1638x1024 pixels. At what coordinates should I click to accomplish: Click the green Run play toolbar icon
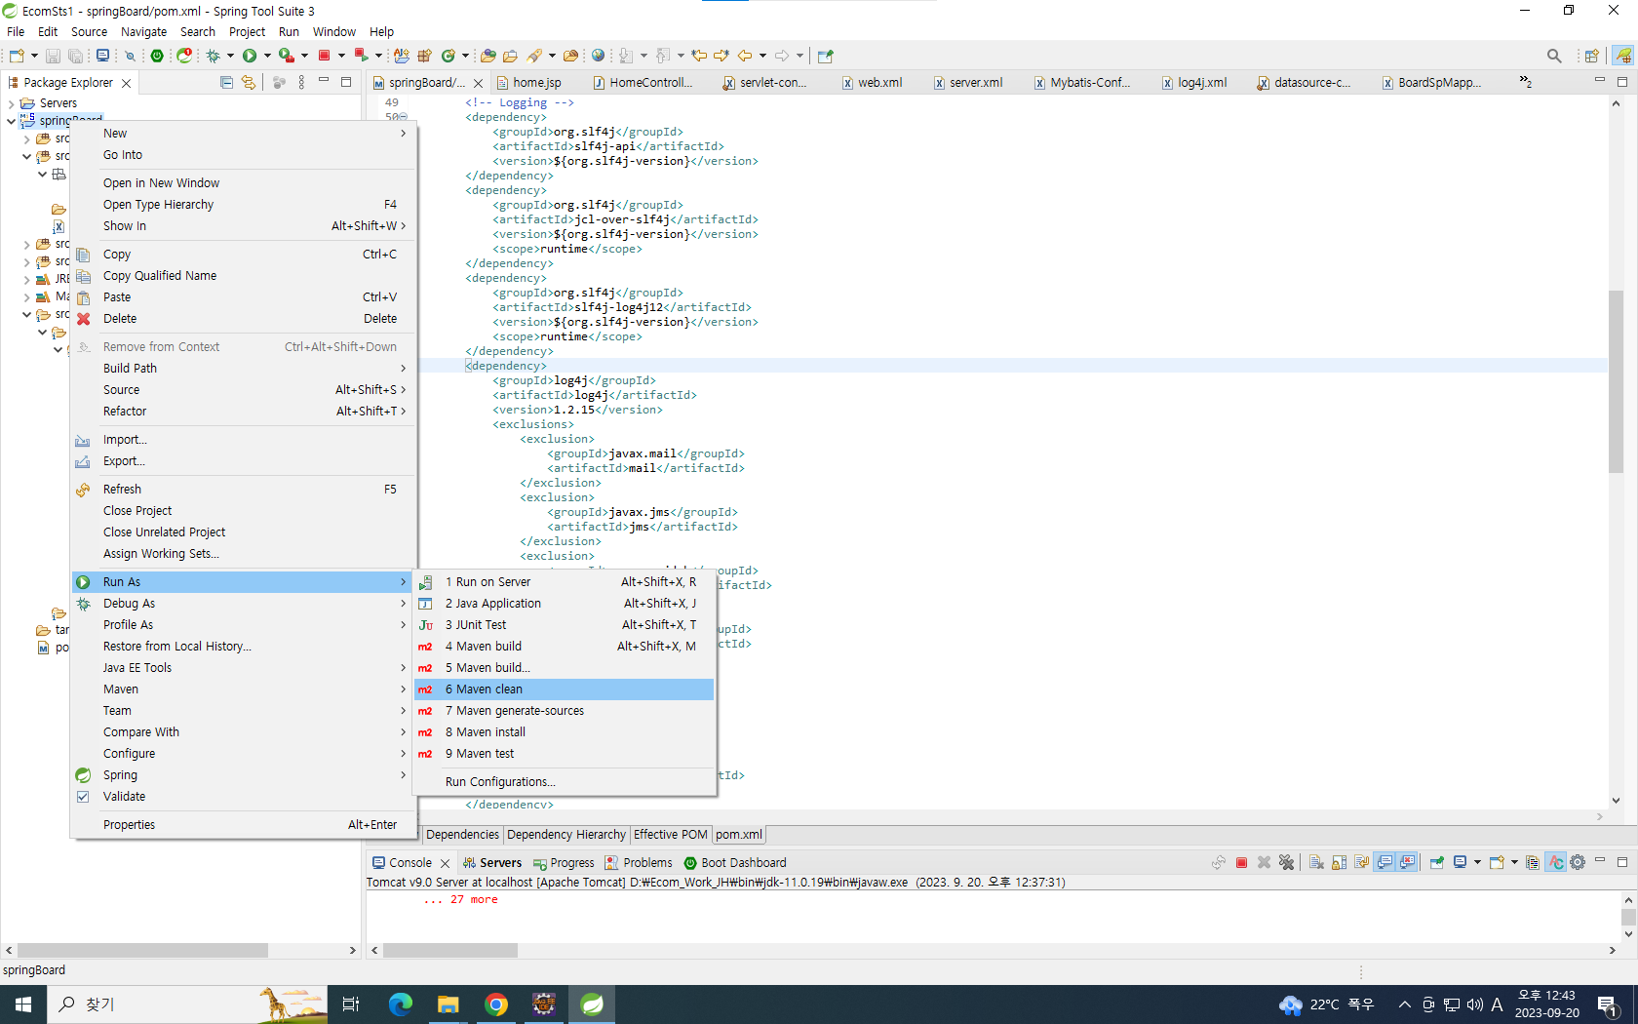[x=250, y=56]
